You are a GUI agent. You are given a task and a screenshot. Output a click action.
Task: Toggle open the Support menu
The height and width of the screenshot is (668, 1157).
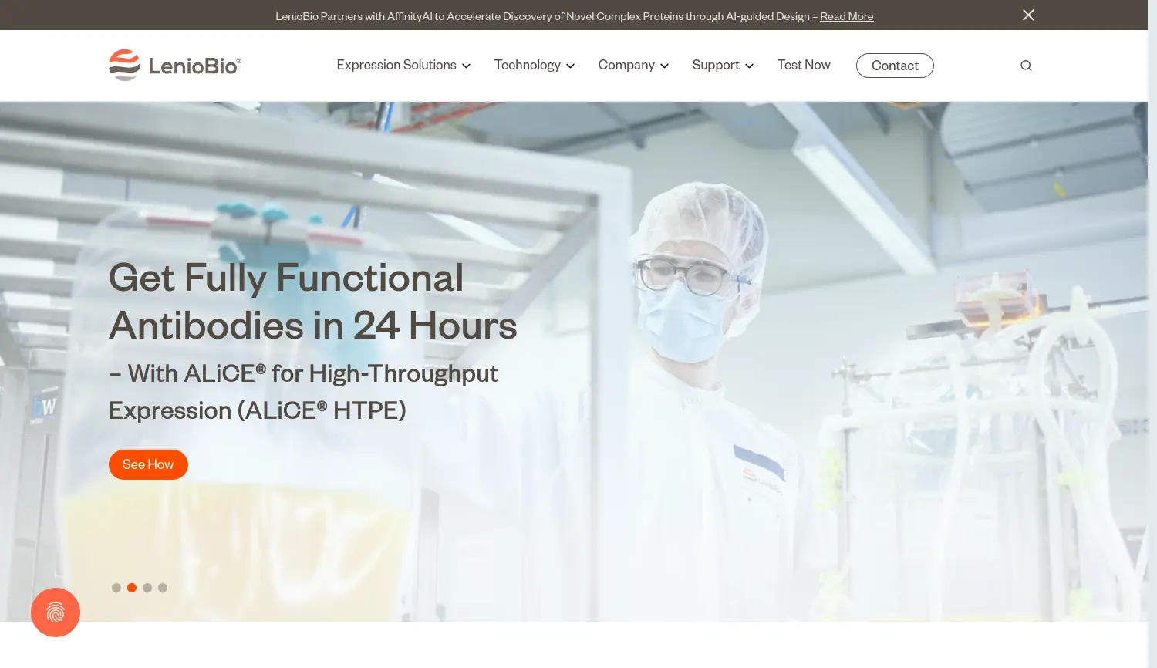tap(722, 65)
